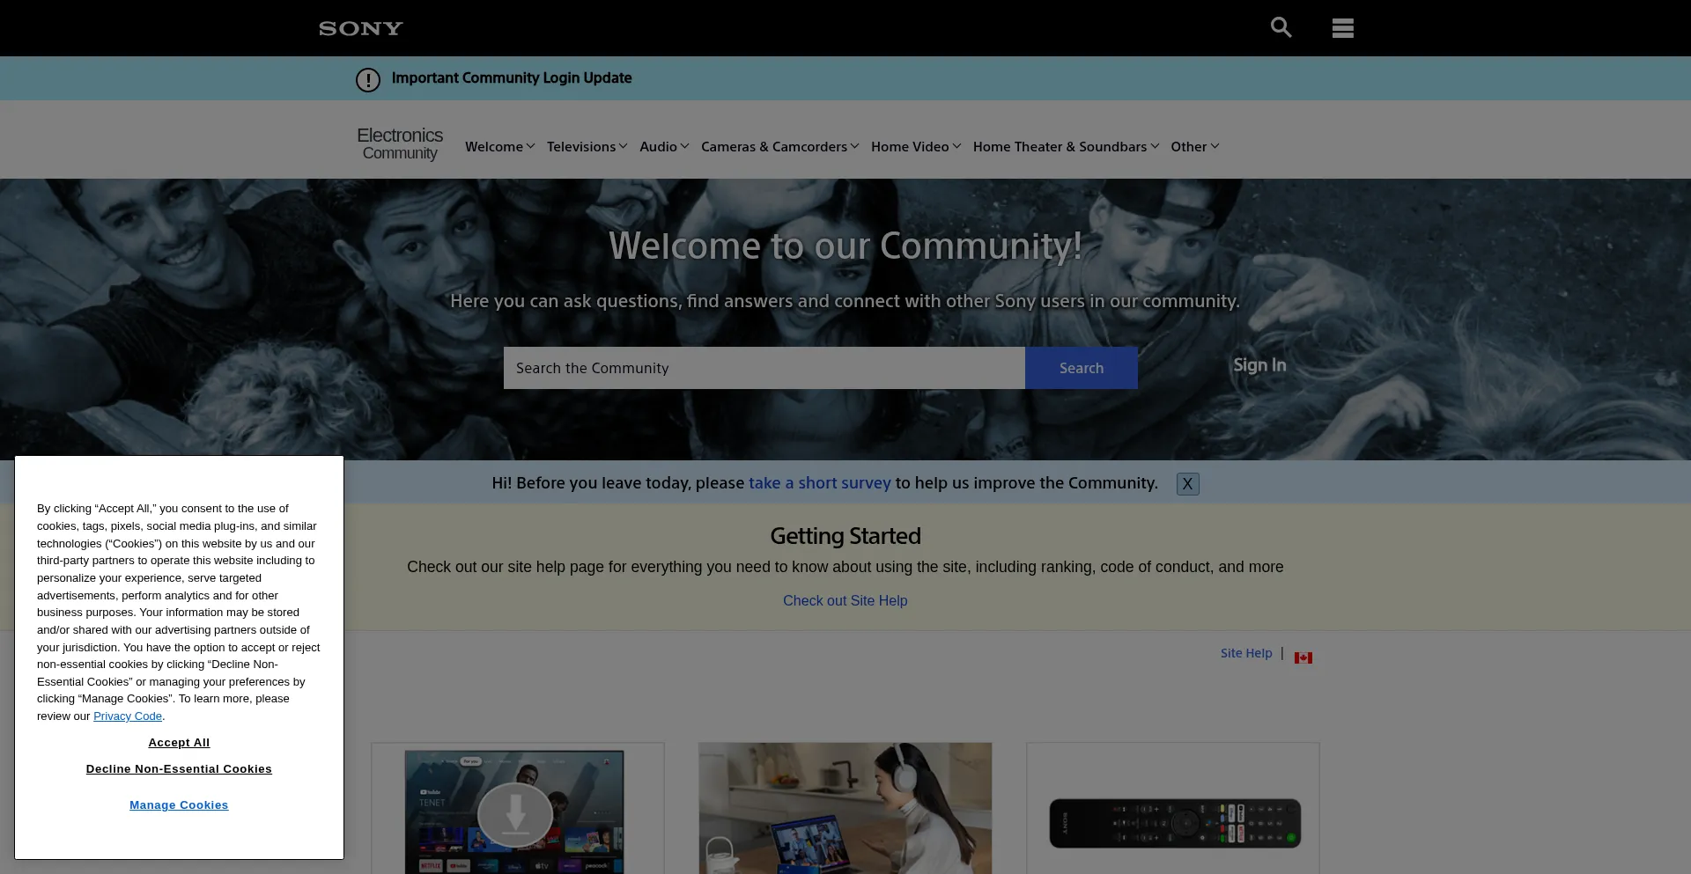The image size is (1691, 874).
Task: Open the Privacy Code link
Action: (x=128, y=716)
